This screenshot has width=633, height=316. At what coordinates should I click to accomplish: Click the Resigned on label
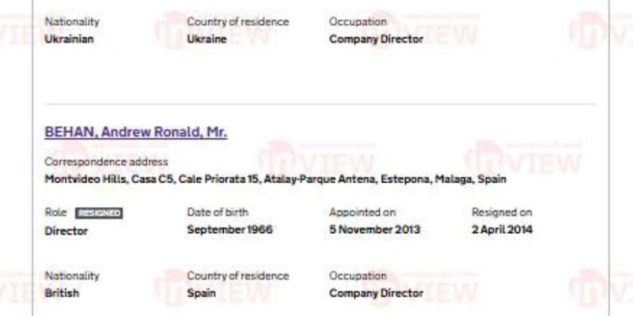tap(502, 213)
